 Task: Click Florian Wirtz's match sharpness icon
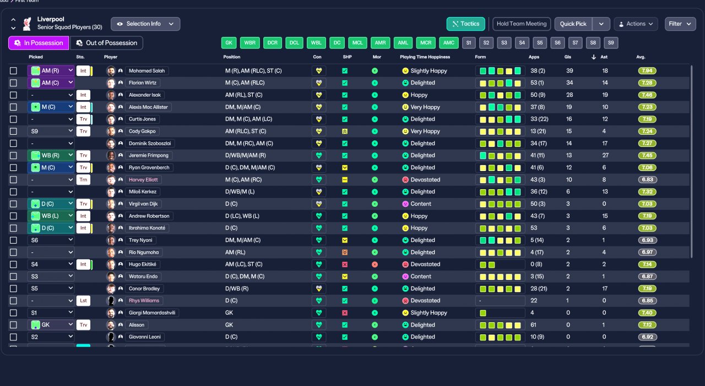tap(345, 83)
